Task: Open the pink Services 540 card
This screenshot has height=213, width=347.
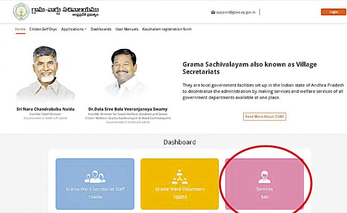Action: tap(264, 184)
